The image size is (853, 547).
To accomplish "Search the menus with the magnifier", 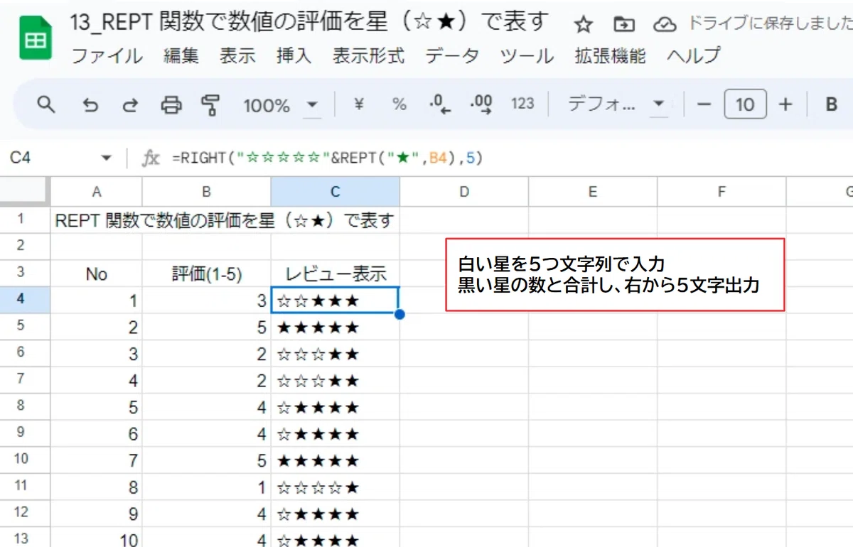I will (46, 105).
